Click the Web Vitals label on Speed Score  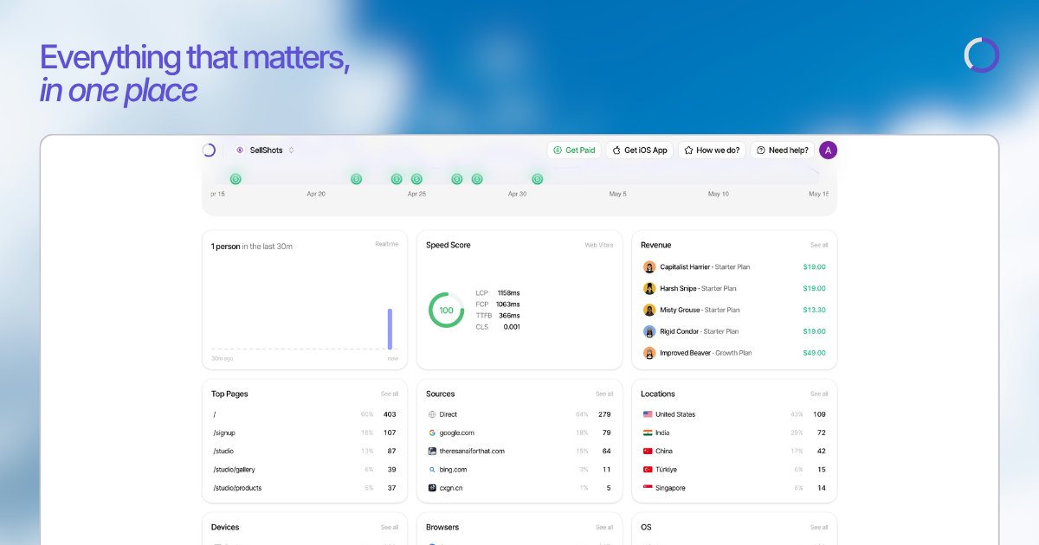(x=599, y=245)
